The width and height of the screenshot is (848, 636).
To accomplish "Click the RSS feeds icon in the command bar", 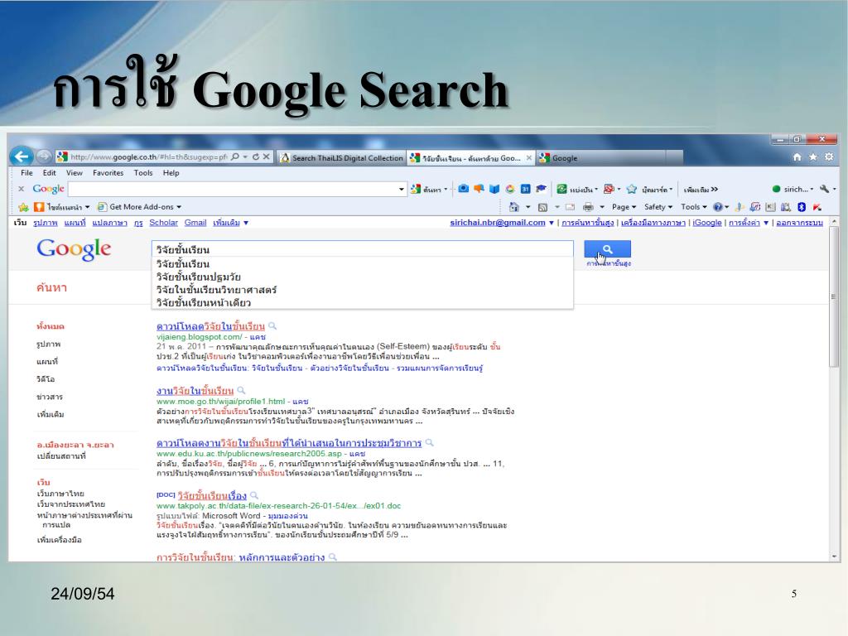I will pyautogui.click(x=543, y=206).
